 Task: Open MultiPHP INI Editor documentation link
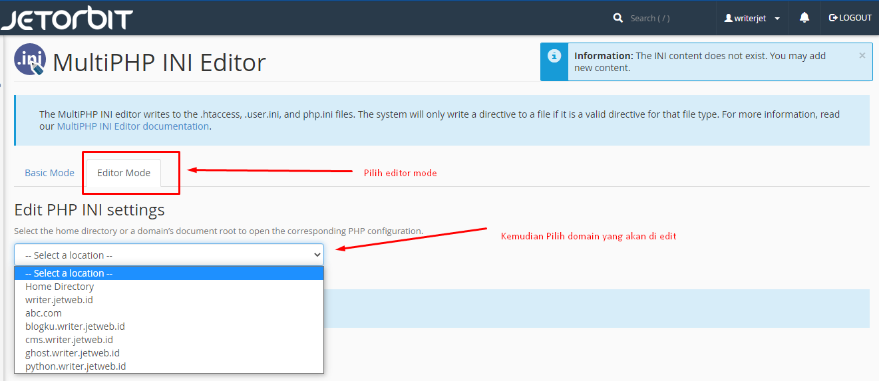132,126
